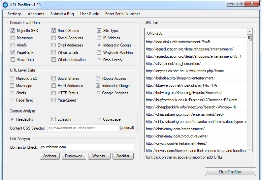The height and width of the screenshot is (180, 262).
Task: Turn on the Robots Access checkbox
Action: pos(98,78)
